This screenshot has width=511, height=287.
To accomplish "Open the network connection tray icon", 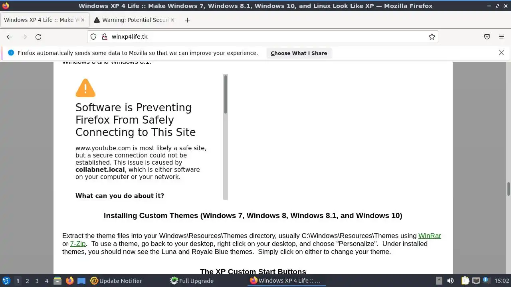I will [x=476, y=281].
